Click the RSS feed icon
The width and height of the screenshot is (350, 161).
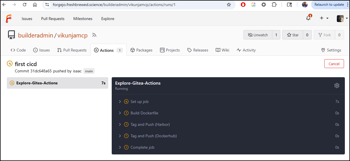[94, 35]
